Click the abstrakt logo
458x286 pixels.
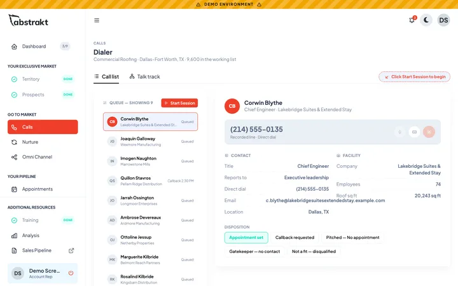(29, 21)
